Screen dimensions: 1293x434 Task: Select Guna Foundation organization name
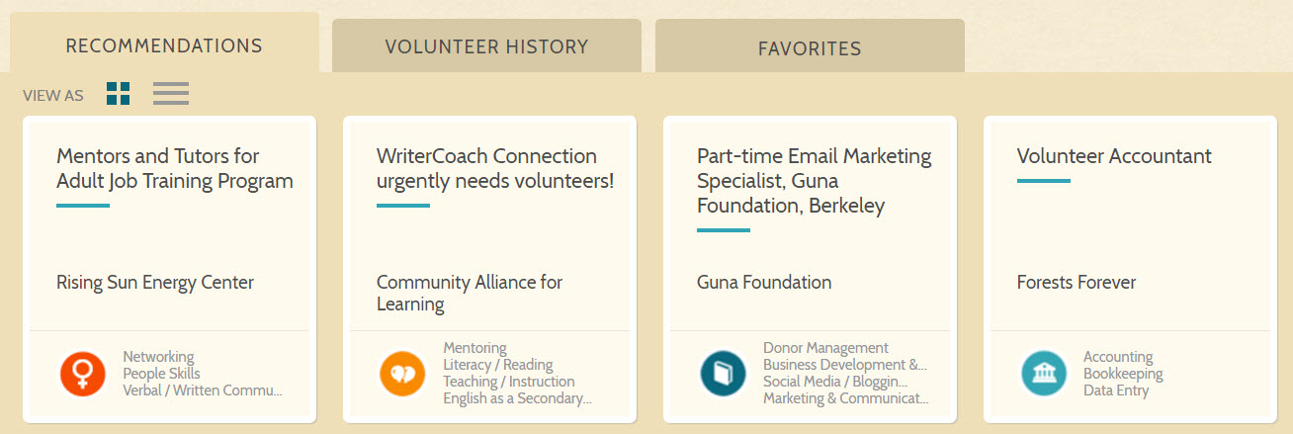point(764,283)
